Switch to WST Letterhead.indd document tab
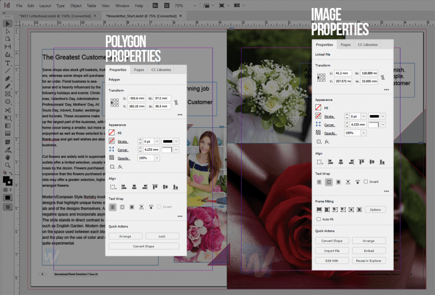The image size is (435, 295). 55,16
